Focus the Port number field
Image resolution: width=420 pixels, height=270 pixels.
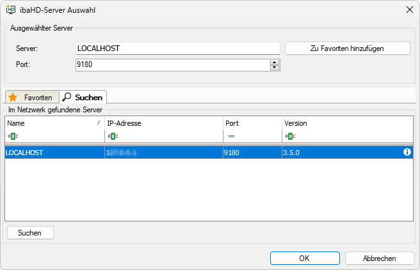coord(173,65)
